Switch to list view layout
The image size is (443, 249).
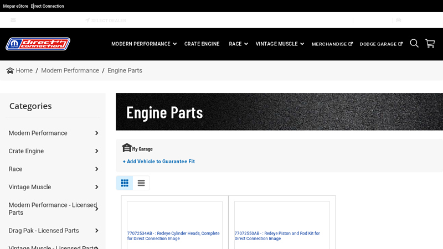click(141, 183)
